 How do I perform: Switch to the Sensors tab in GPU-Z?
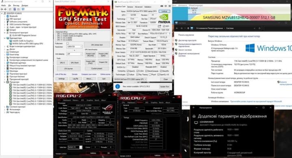coord(130,7)
